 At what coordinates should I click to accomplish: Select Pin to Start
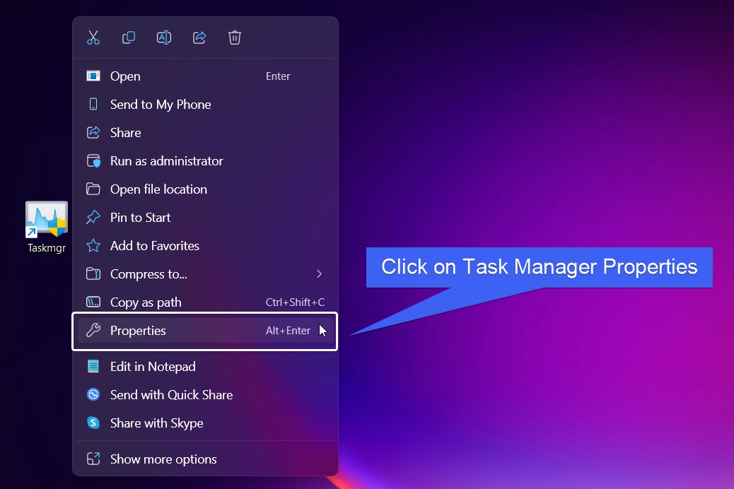(205, 218)
